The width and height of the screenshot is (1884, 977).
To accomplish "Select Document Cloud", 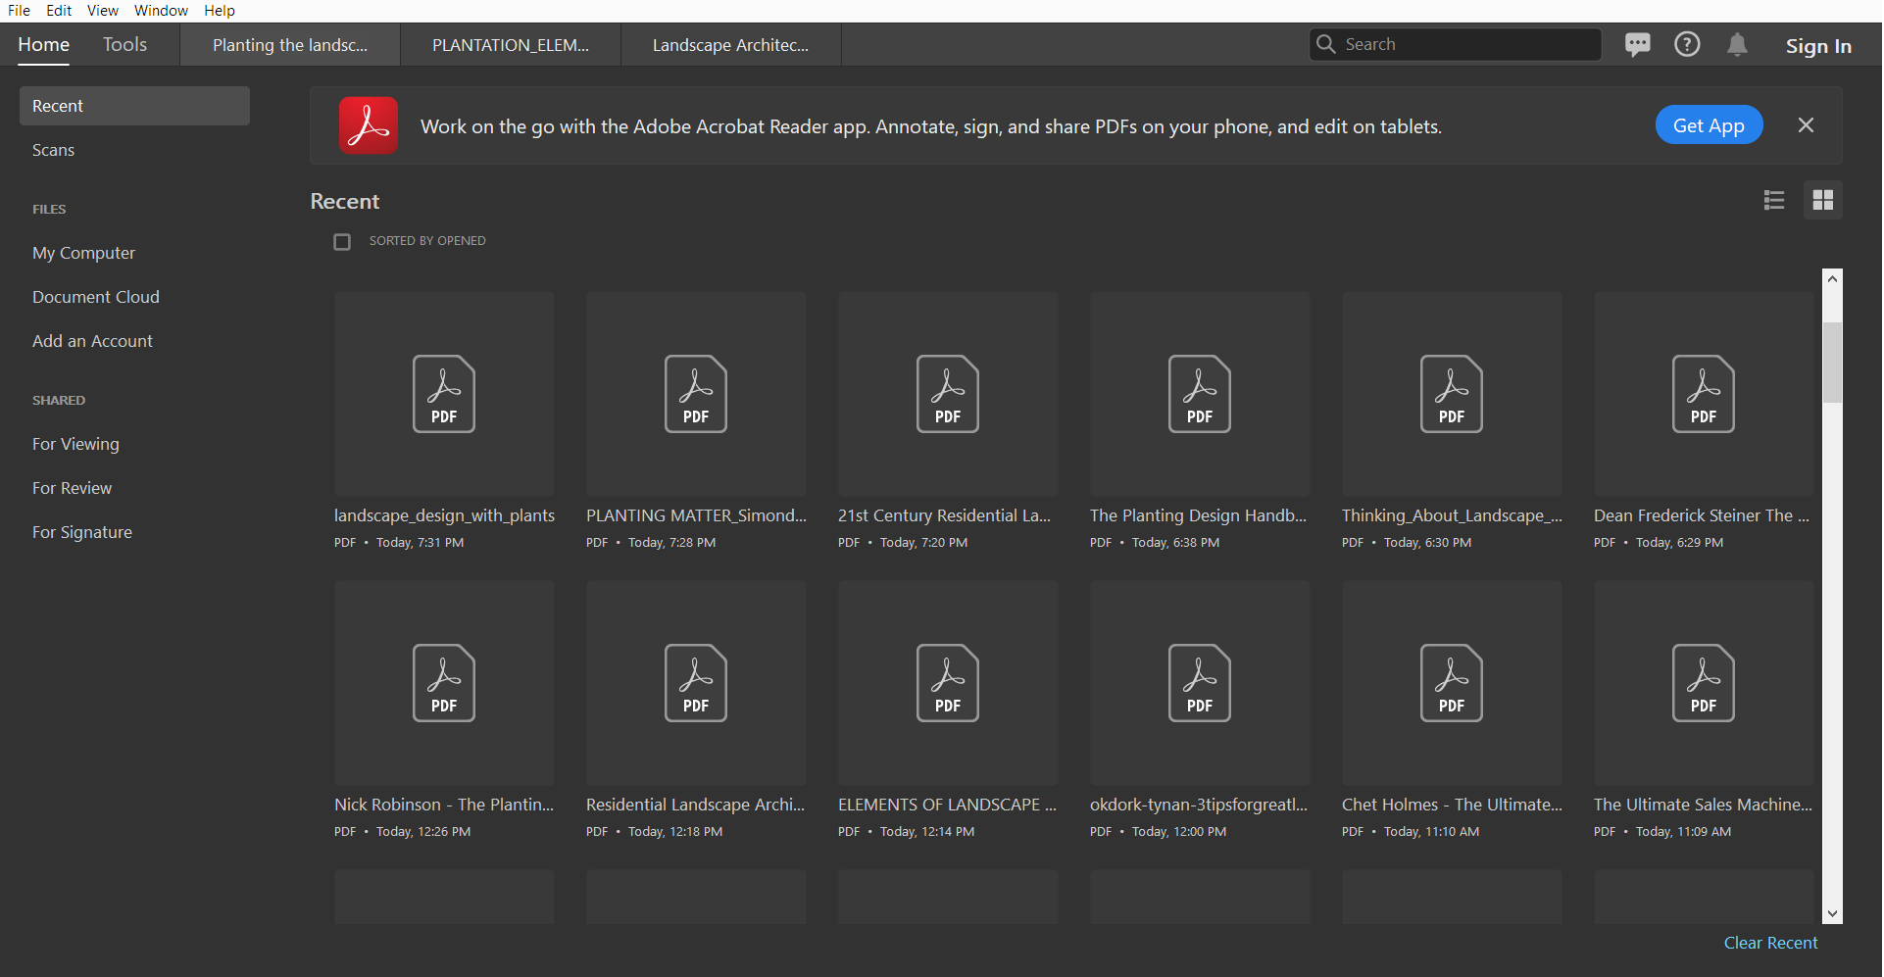I will pyautogui.click(x=95, y=296).
